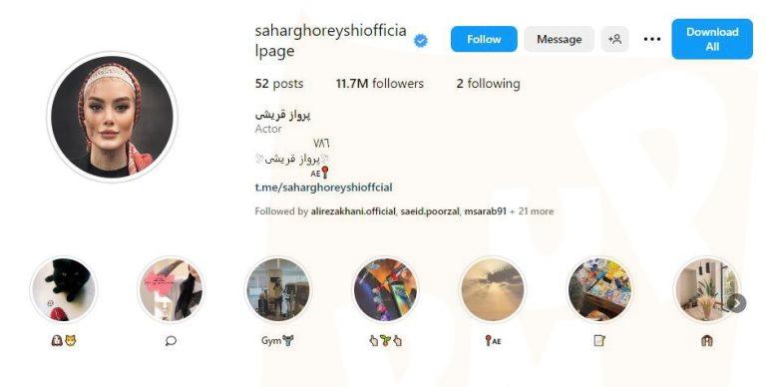Screen dimensions: 766x387
Task: Open the profile picture
Action: click(x=113, y=118)
